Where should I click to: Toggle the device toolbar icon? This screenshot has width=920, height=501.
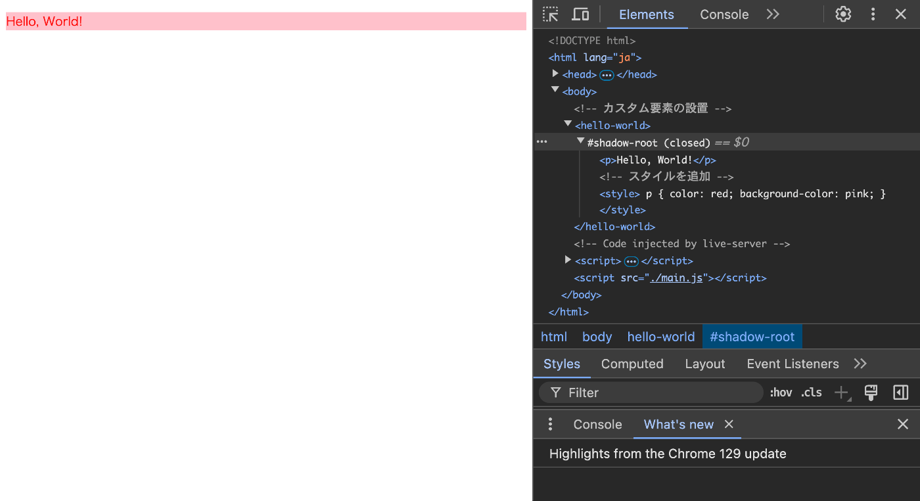click(580, 14)
